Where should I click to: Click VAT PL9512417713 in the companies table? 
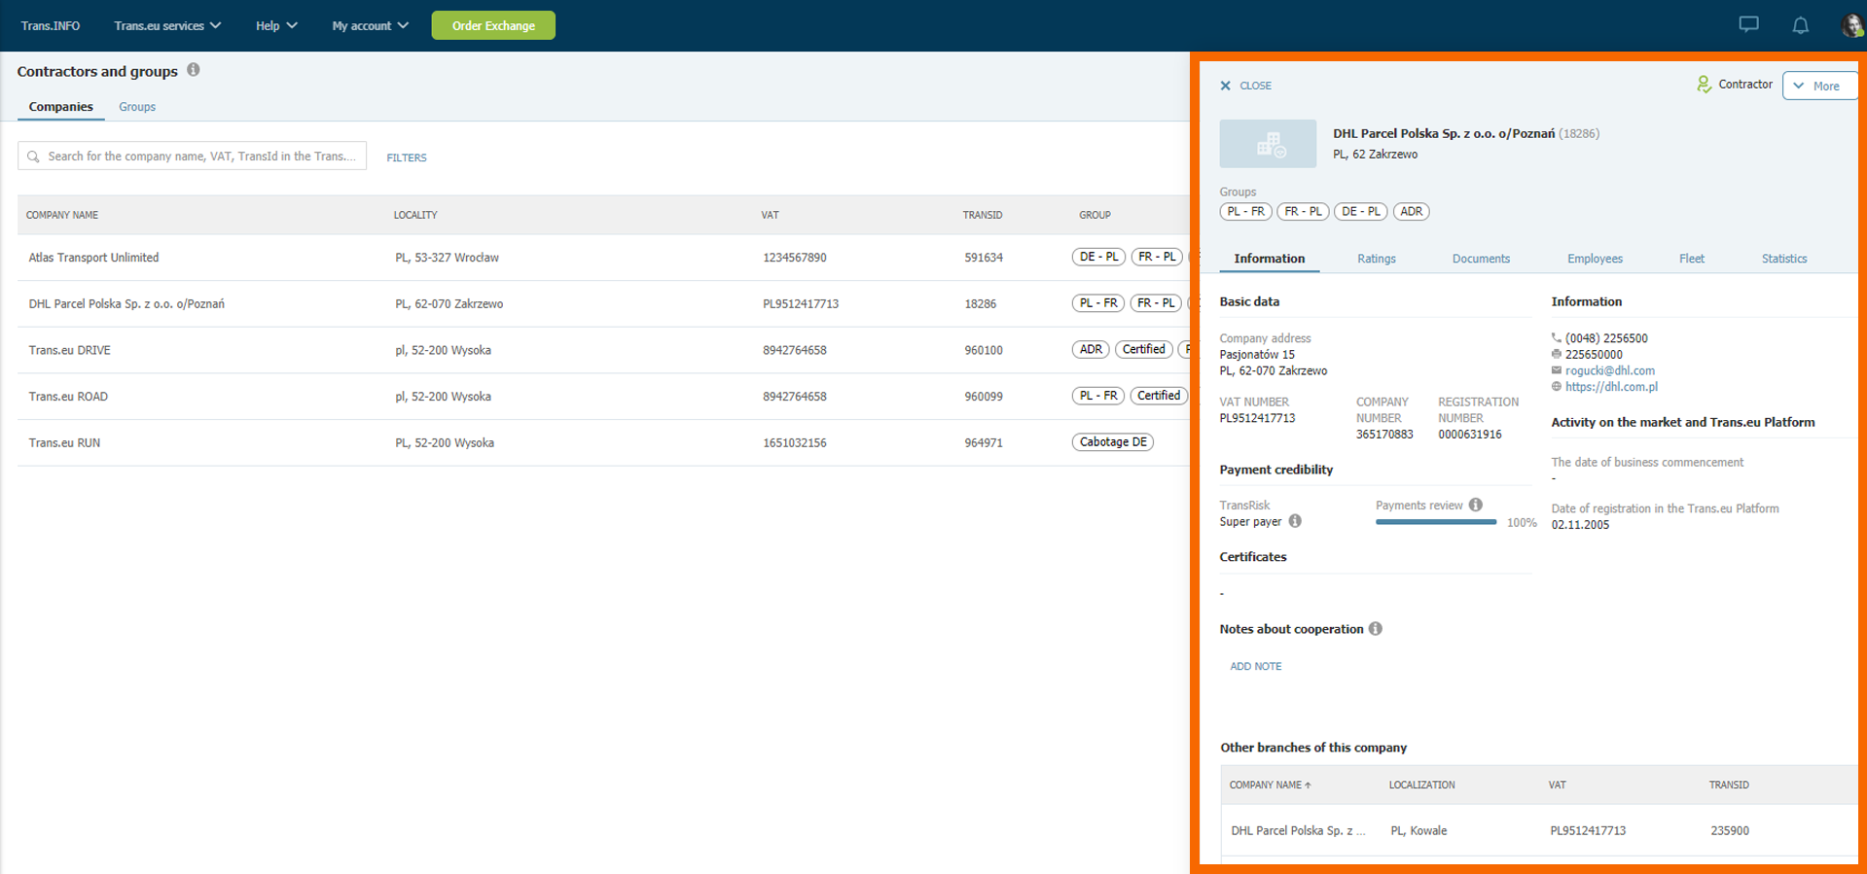(801, 303)
